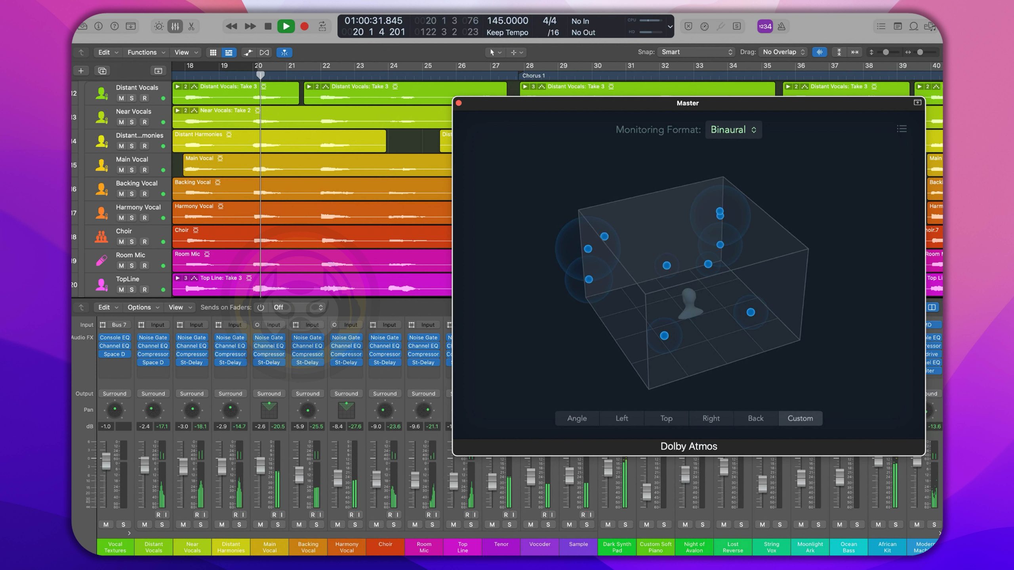Solo the Near Vocals track
The image size is (1014, 570).
132,122
